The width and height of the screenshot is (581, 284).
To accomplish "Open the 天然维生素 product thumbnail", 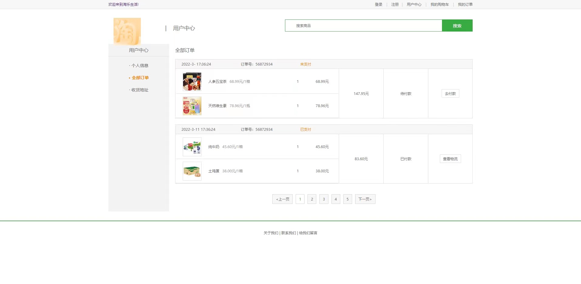I will pos(192,106).
